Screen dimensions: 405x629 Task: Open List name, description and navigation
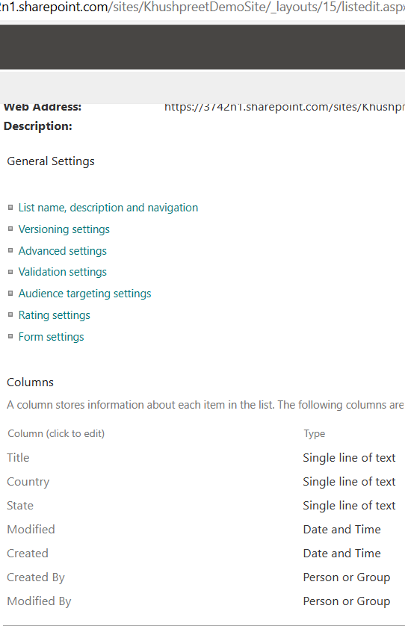(x=108, y=208)
